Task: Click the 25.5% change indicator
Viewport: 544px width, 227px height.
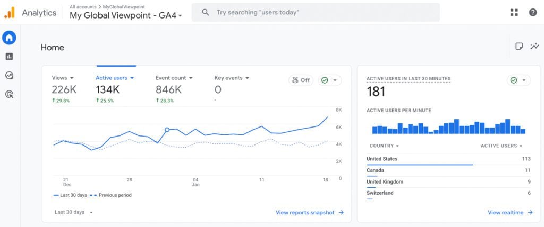Action: (105, 101)
